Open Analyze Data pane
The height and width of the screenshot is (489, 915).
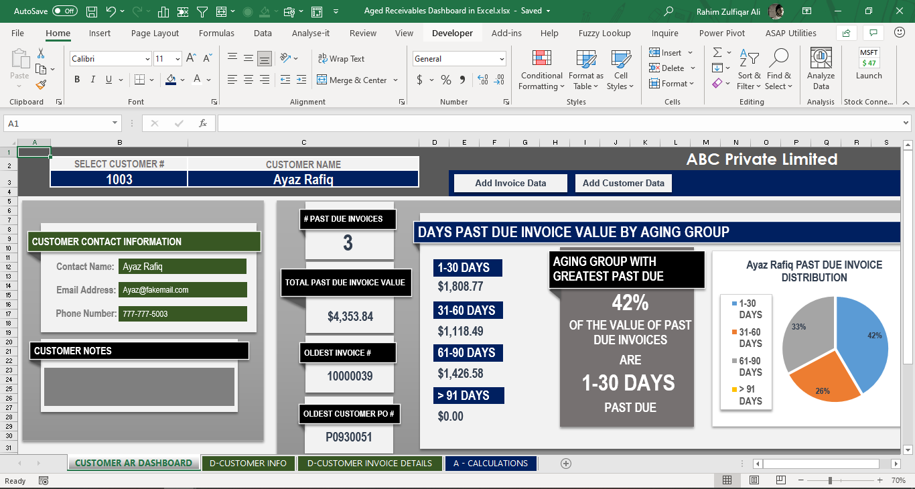click(821, 69)
